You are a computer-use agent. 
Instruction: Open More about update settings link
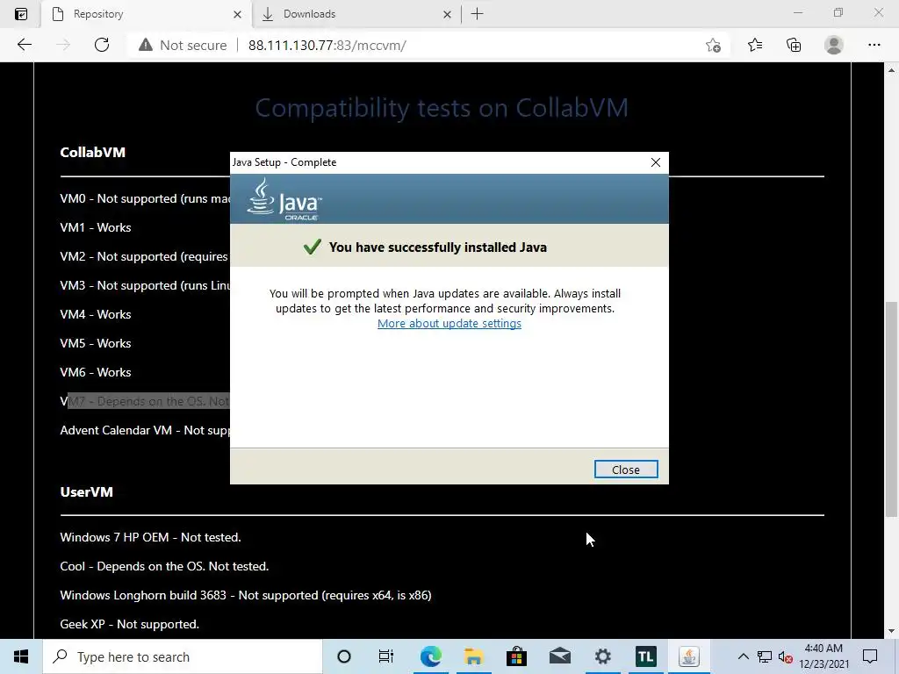449,323
